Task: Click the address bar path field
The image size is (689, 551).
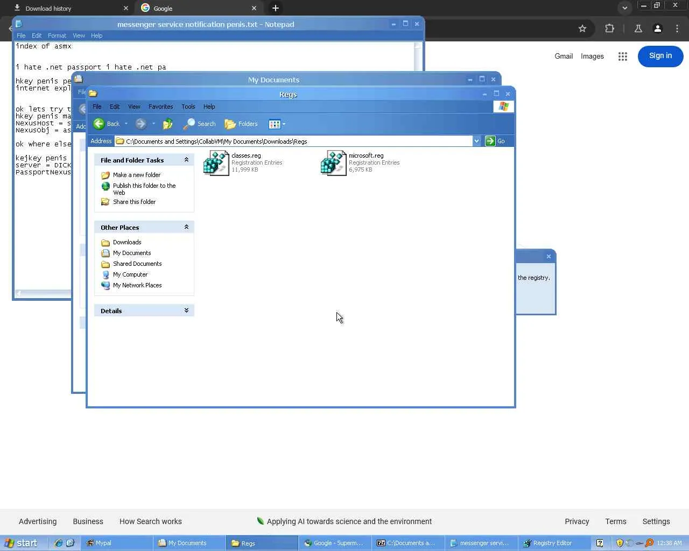Action: pyautogui.click(x=294, y=141)
